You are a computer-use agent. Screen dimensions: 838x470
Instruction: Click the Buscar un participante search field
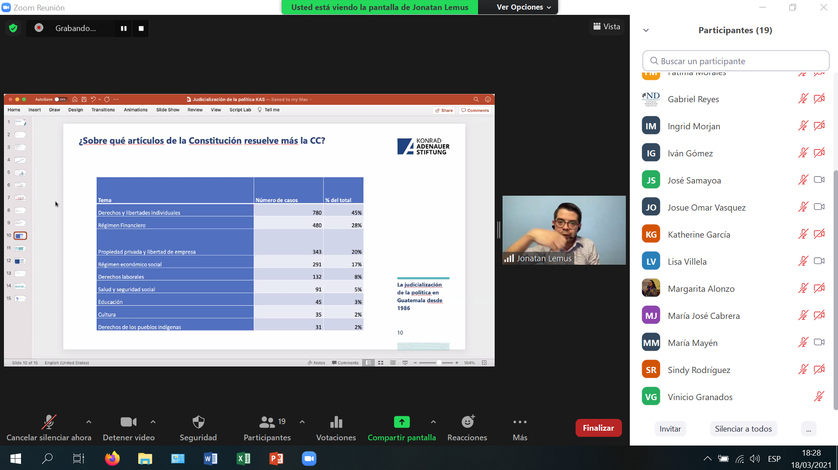(736, 61)
